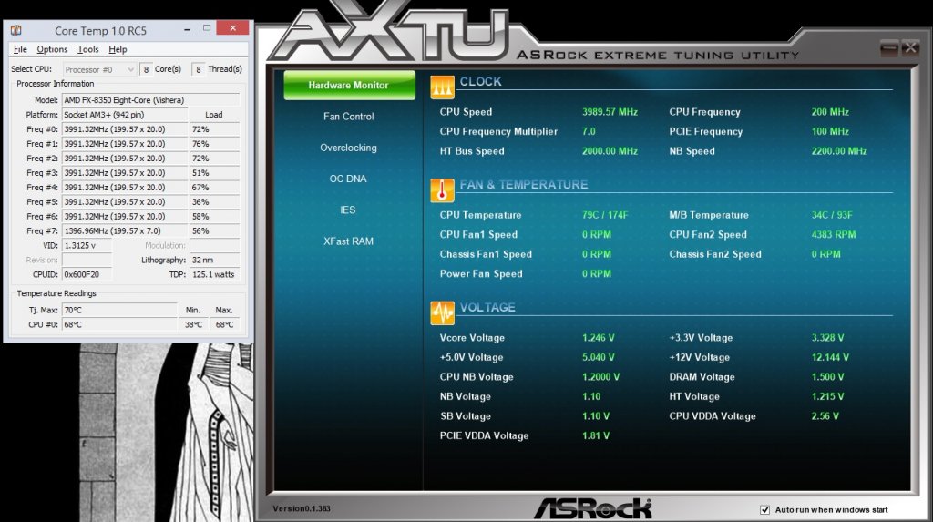933x522 pixels.
Task: Click the CPU Speed value 3989.57 MHz
Action: pyautogui.click(x=610, y=112)
